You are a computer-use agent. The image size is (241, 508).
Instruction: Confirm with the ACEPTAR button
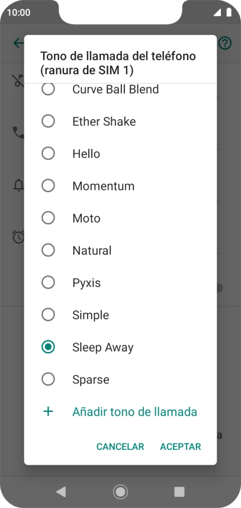coord(181,446)
